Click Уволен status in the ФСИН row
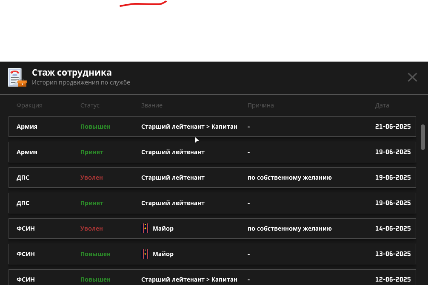 click(x=91, y=229)
